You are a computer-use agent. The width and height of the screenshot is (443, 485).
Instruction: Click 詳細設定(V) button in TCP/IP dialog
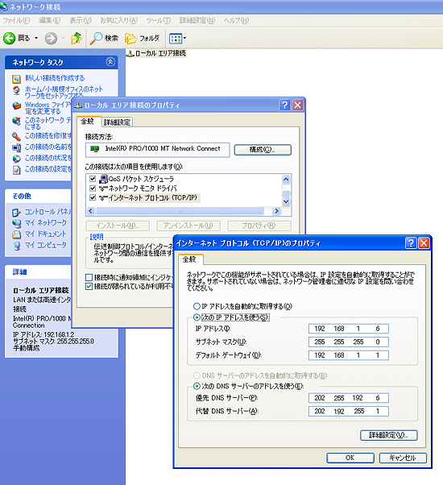(x=388, y=435)
